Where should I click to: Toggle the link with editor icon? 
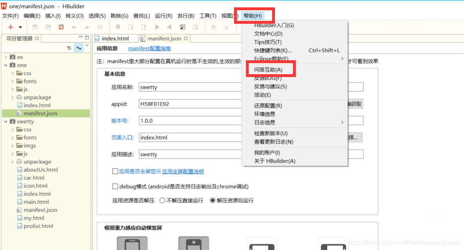(79, 48)
